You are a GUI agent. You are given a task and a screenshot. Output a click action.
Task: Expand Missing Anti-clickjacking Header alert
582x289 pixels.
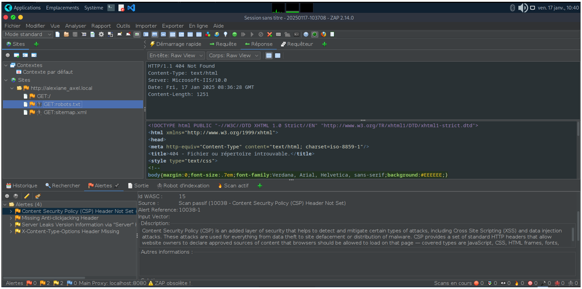pos(11,218)
